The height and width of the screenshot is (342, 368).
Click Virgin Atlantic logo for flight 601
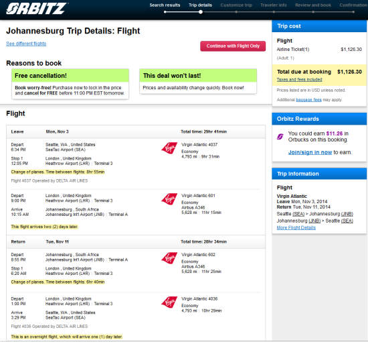coord(169,199)
